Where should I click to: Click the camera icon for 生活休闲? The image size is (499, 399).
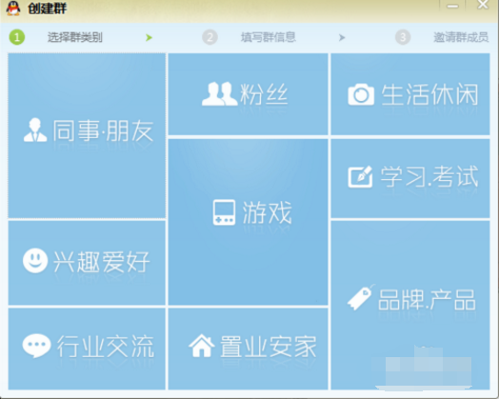[361, 94]
